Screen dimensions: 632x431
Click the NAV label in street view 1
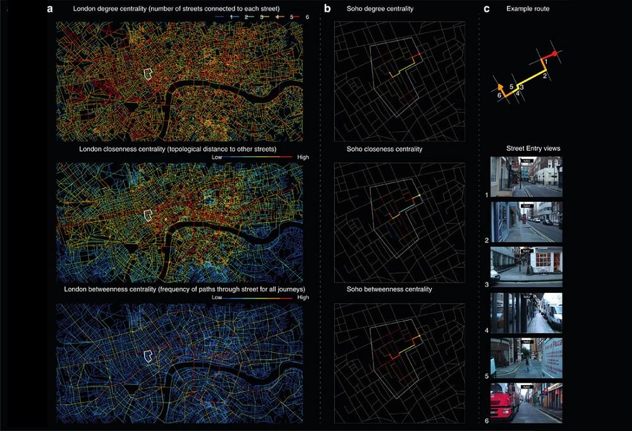pos(526,161)
